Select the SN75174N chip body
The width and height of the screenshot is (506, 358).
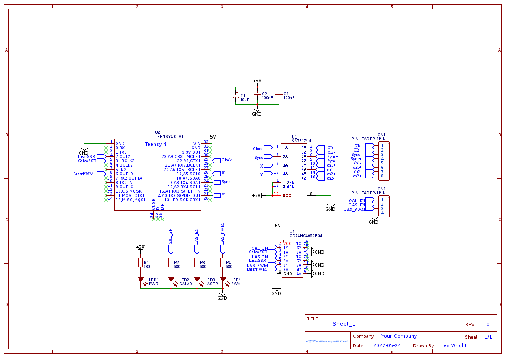pos(294,172)
